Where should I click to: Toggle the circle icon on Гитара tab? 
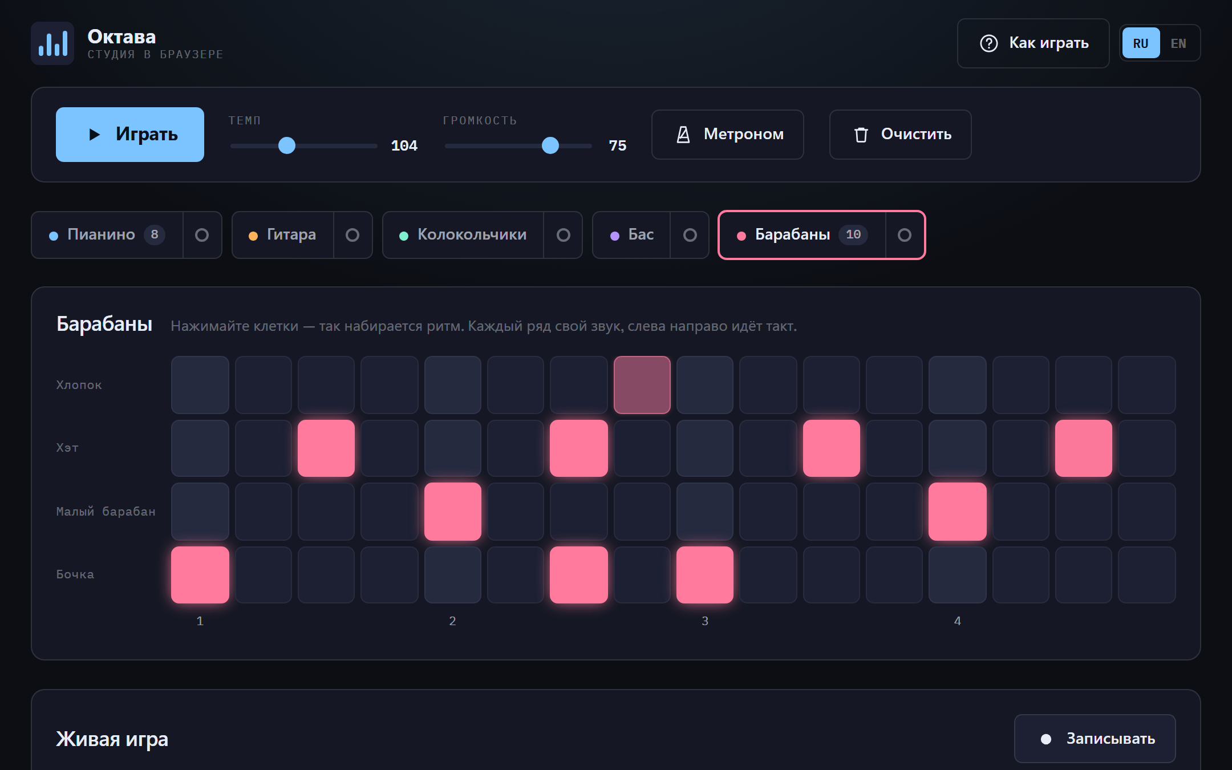(352, 235)
